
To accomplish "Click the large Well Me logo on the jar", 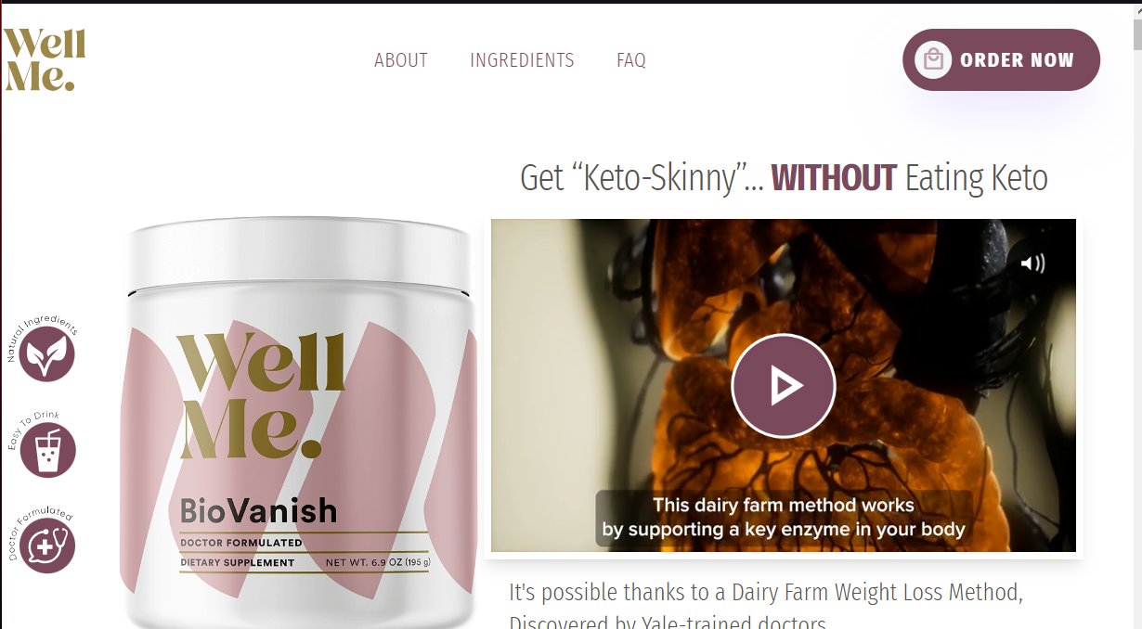I will click(262, 396).
